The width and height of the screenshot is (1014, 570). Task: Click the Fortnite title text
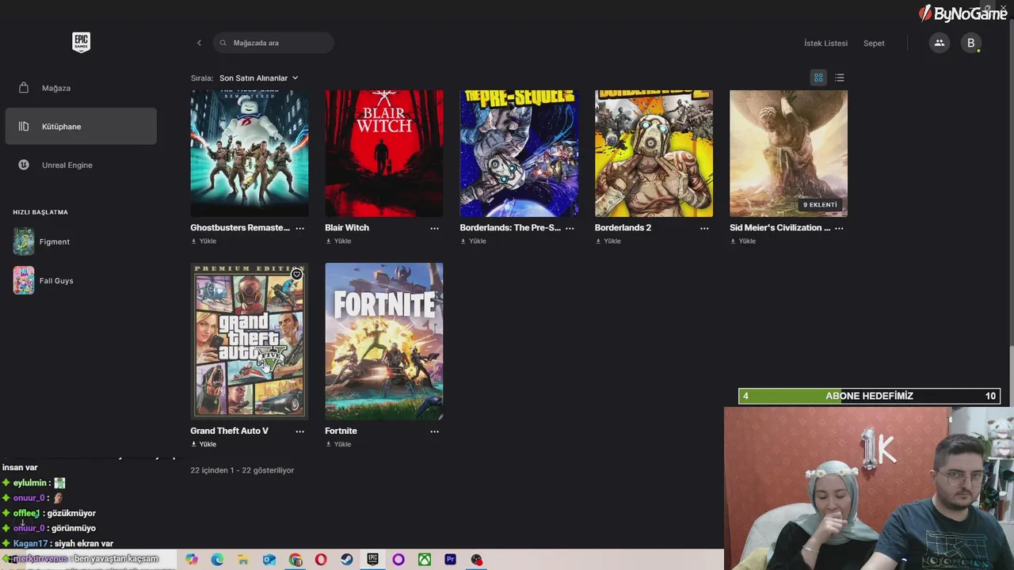pyautogui.click(x=341, y=431)
